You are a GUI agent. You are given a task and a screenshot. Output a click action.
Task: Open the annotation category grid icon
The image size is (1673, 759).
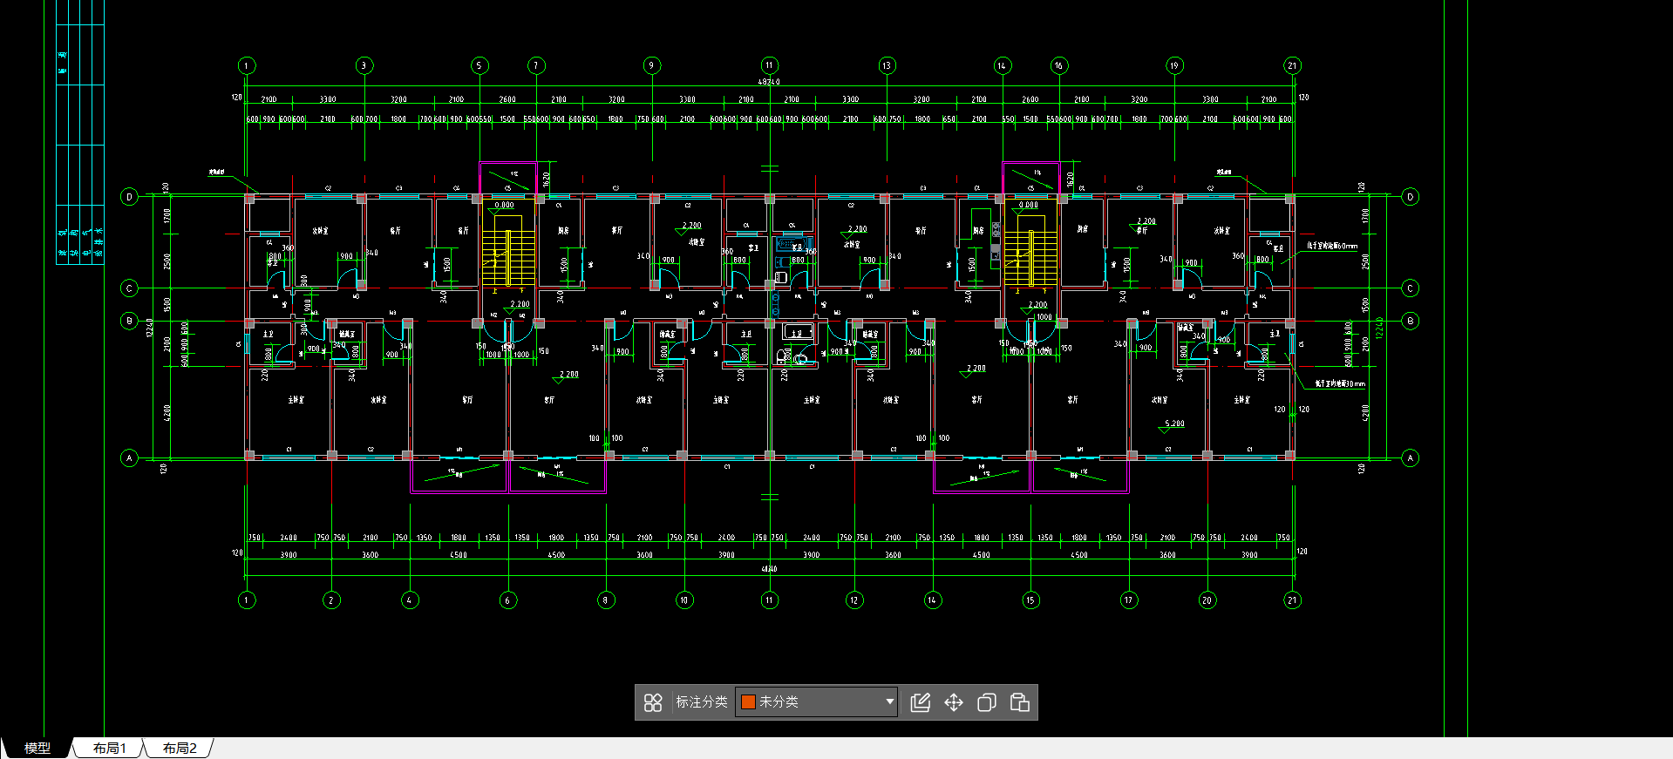pos(653,702)
